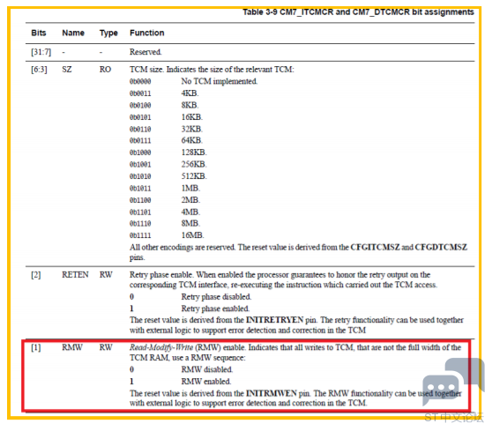The width and height of the screenshot is (492, 431).
Task: Click the '4KB.' size value
Action: (x=190, y=93)
